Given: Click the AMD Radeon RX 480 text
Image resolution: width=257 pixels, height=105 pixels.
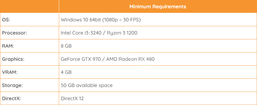Looking at the screenshot, I should 130,59.
